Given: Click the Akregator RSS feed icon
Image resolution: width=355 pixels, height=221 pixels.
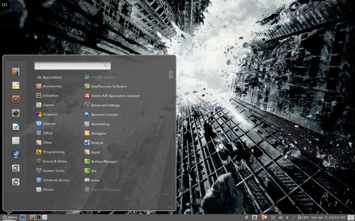Looking at the screenshot, I should click(x=87, y=133).
